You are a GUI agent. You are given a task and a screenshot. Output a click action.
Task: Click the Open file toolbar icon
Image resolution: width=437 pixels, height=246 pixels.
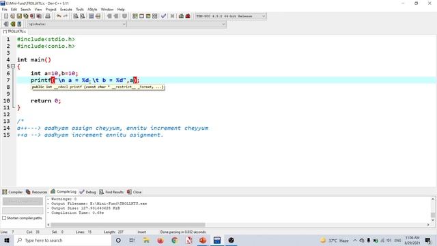12,16
